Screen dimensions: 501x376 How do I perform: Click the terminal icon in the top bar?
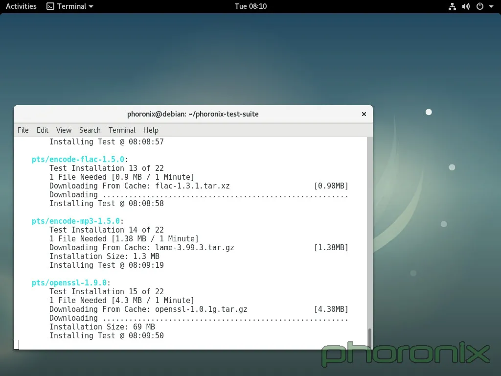coord(50,6)
